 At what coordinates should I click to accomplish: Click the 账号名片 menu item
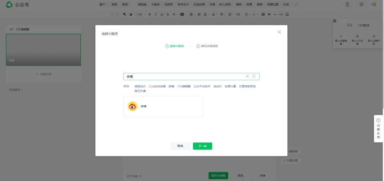pos(183,4)
